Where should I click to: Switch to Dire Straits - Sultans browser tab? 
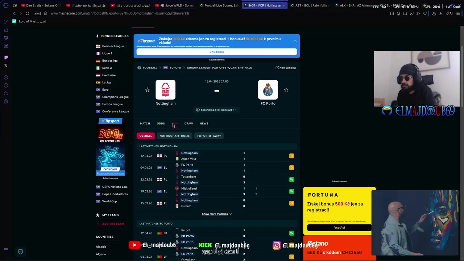tap(41, 5)
